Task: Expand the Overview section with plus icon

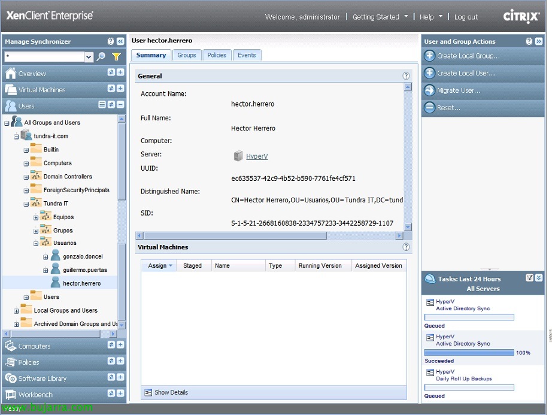Action: click(120, 72)
